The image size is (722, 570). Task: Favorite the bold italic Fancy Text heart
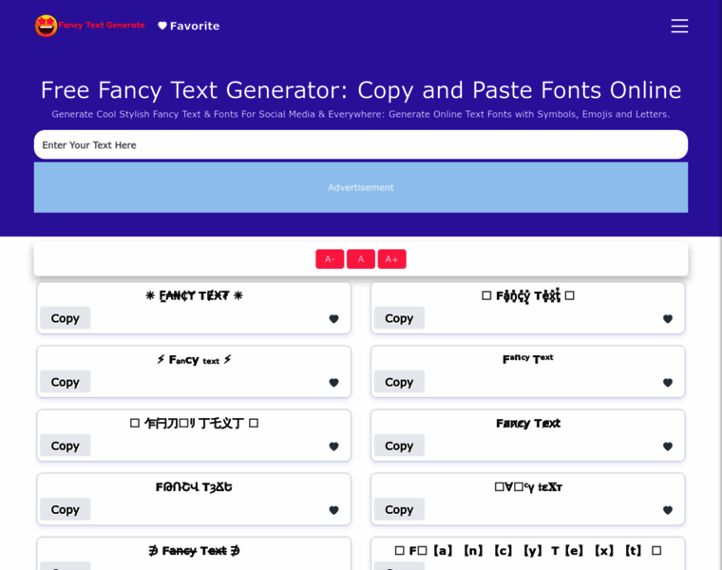[x=668, y=446]
